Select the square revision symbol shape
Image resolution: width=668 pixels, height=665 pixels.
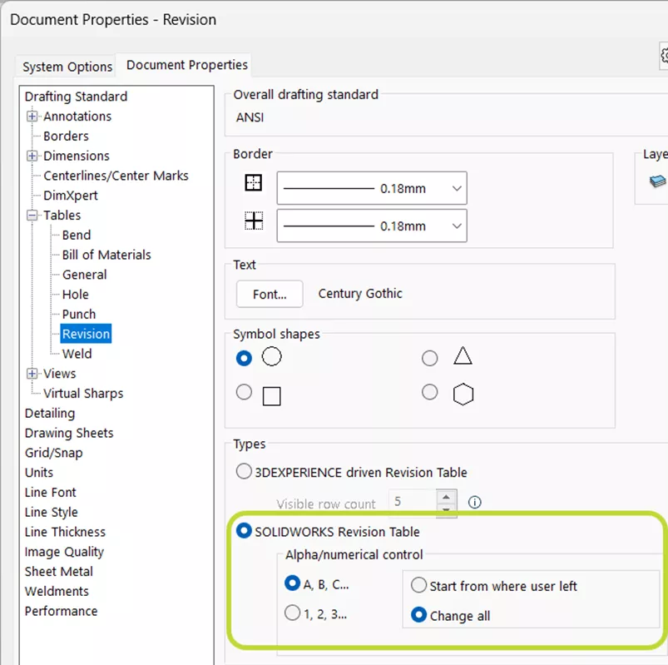pyautogui.click(x=245, y=392)
